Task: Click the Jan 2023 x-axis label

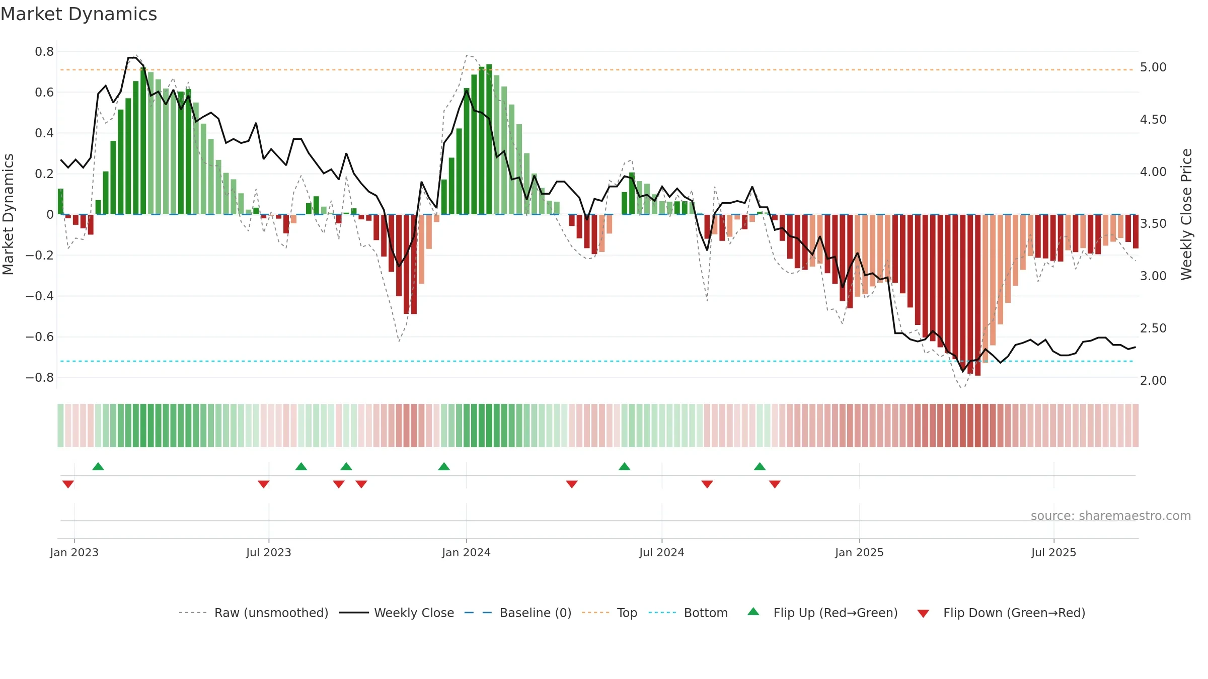Action: point(74,552)
